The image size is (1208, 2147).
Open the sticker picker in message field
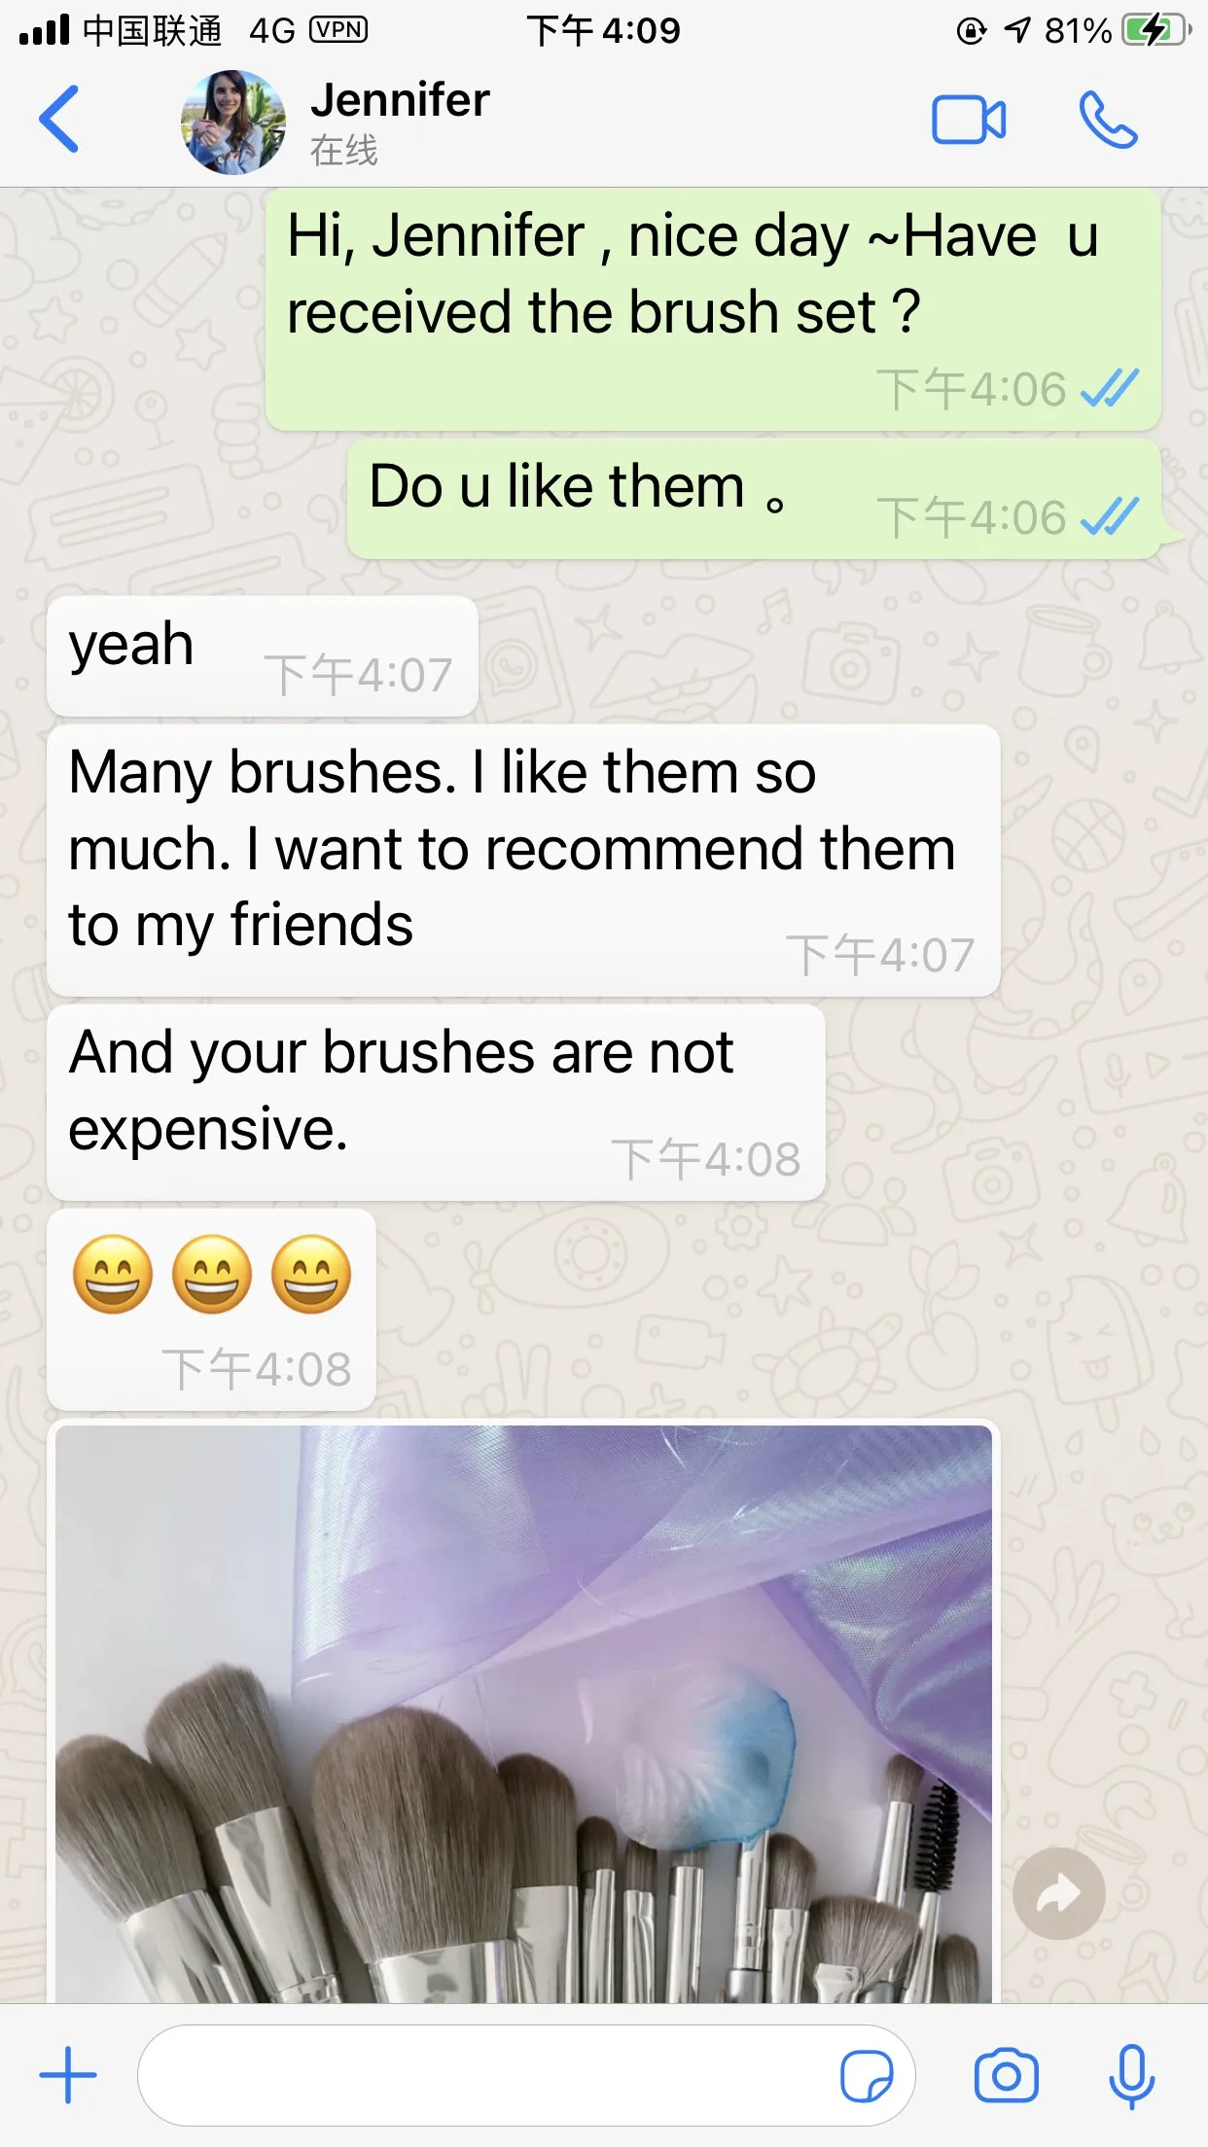pyautogui.click(x=867, y=2076)
